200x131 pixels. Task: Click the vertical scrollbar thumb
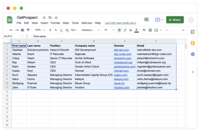[x=186, y=46]
